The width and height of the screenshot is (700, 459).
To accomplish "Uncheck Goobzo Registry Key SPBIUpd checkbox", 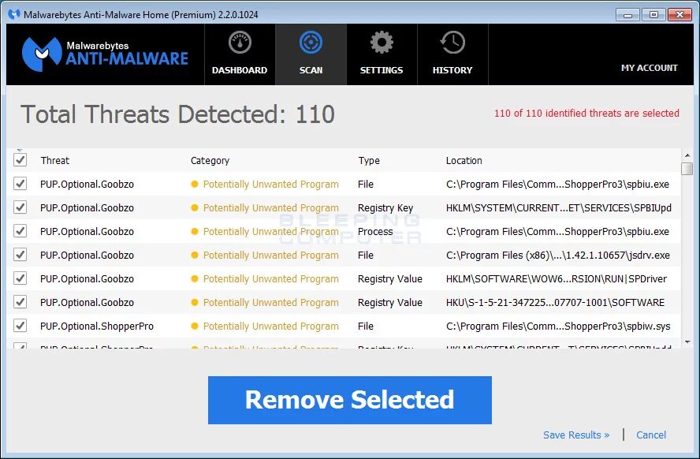I will [20, 207].
